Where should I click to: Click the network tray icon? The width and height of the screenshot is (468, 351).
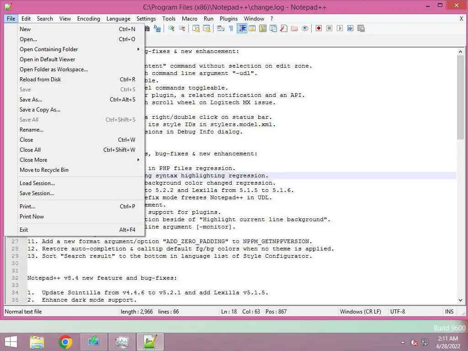pos(425,342)
